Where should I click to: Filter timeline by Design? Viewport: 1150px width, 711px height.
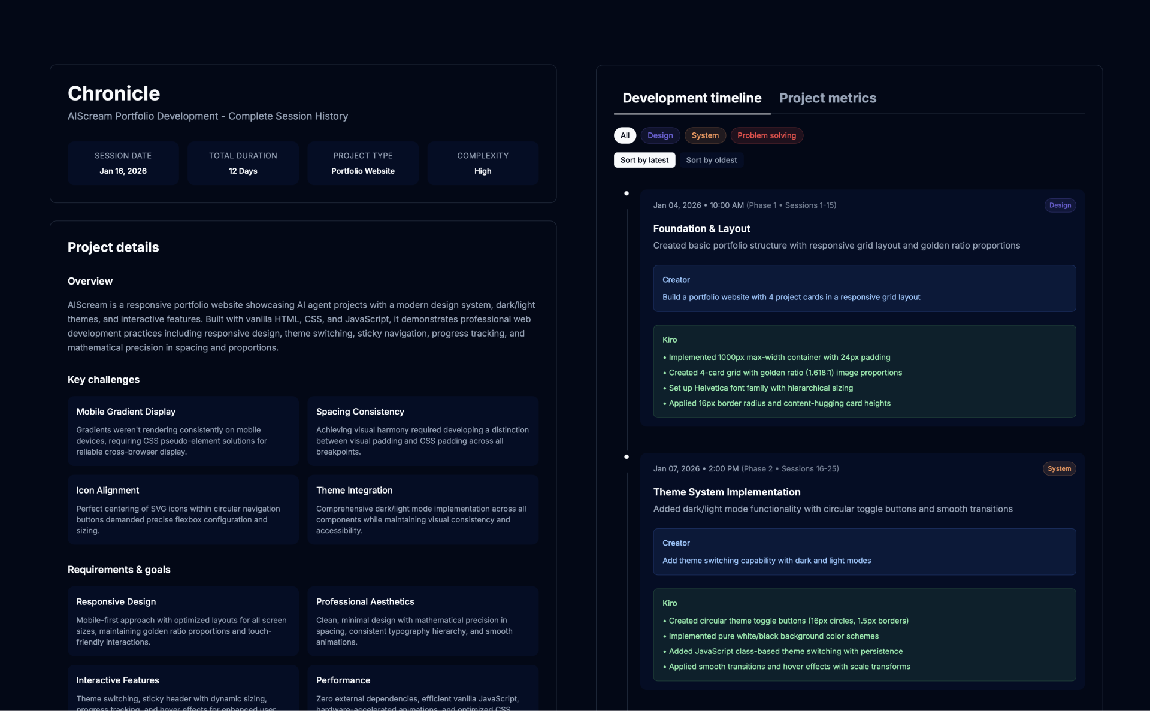(660, 135)
